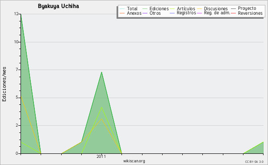
Task: Click the 0 y-axis tick label
Action: tap(17, 153)
